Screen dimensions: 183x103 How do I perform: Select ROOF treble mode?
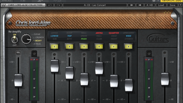[69, 33]
